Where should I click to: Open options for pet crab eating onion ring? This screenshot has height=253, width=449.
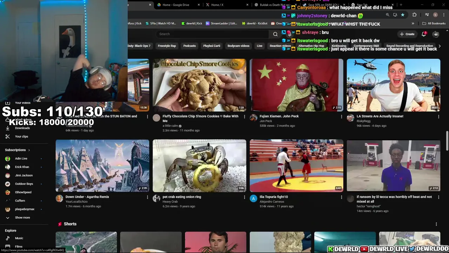tap(244, 197)
